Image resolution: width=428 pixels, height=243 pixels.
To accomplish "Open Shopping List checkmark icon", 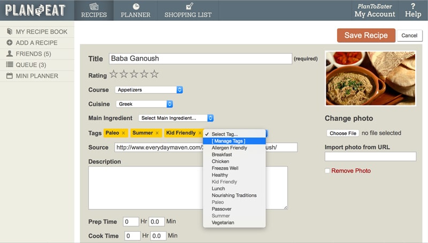I will pos(189,6).
